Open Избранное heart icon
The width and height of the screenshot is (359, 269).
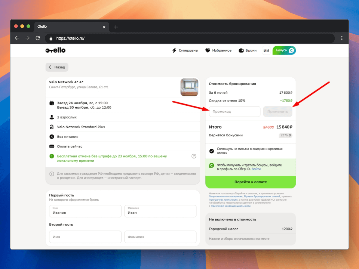click(x=208, y=50)
